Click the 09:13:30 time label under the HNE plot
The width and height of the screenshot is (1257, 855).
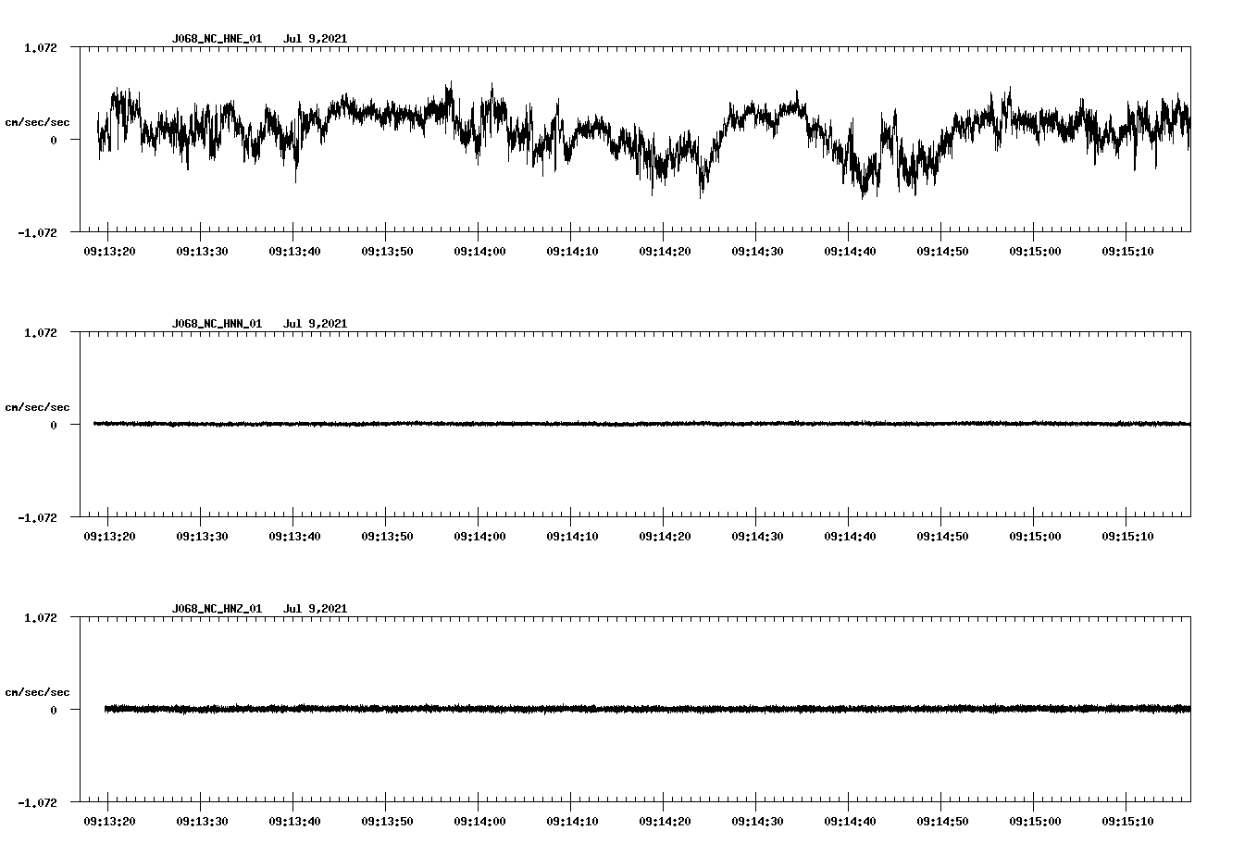coord(202,251)
